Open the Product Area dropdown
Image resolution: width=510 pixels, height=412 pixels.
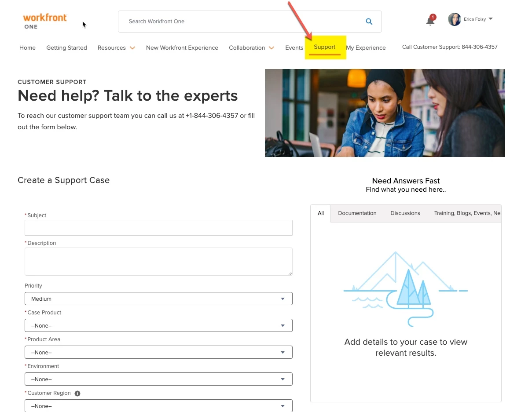tap(158, 352)
